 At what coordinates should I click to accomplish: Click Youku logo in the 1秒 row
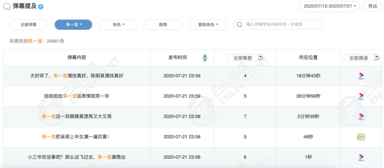361,157
